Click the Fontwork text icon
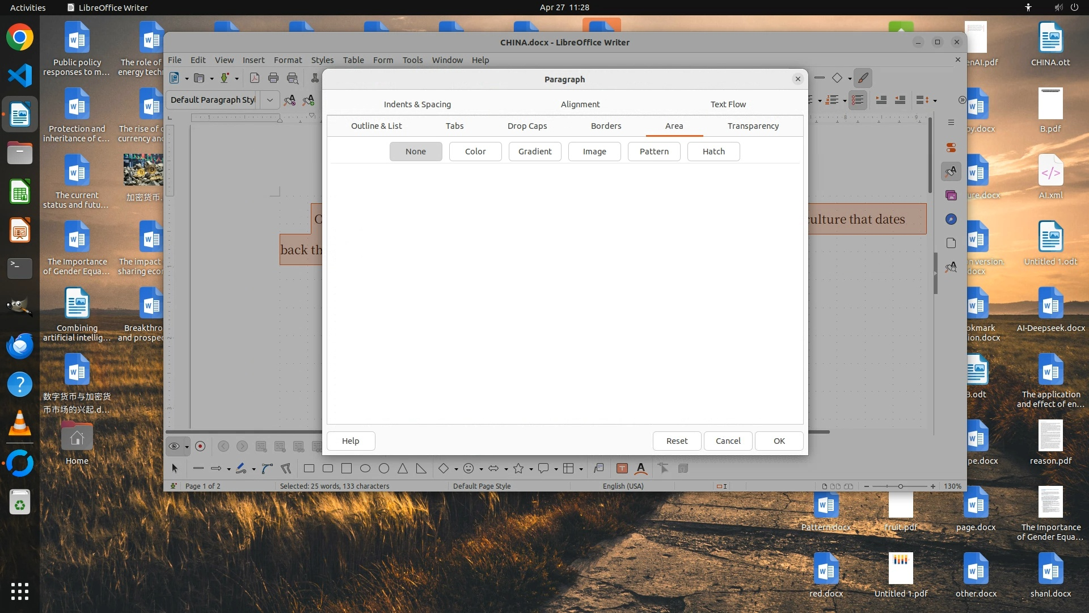This screenshot has width=1089, height=613. tap(641, 469)
